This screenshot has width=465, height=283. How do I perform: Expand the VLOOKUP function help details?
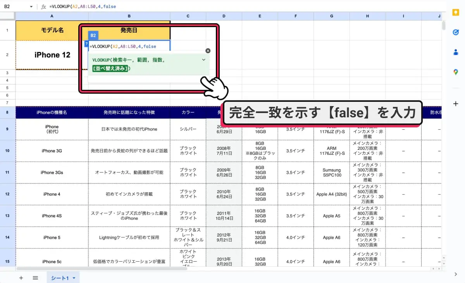pos(203,60)
